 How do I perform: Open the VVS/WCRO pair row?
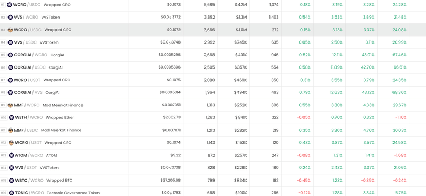pyautogui.click(x=213, y=18)
